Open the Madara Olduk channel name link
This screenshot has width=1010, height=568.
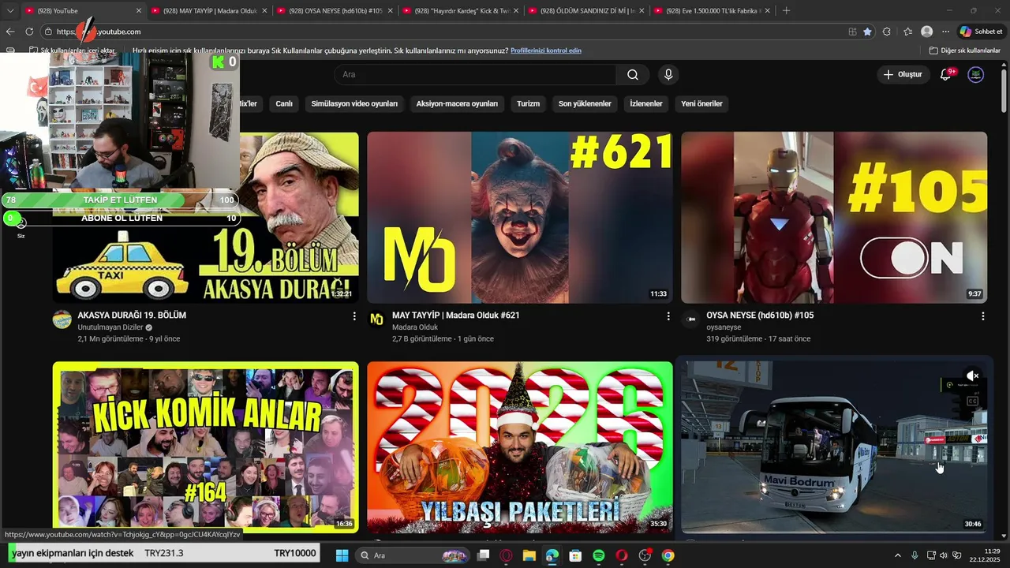[415, 327]
